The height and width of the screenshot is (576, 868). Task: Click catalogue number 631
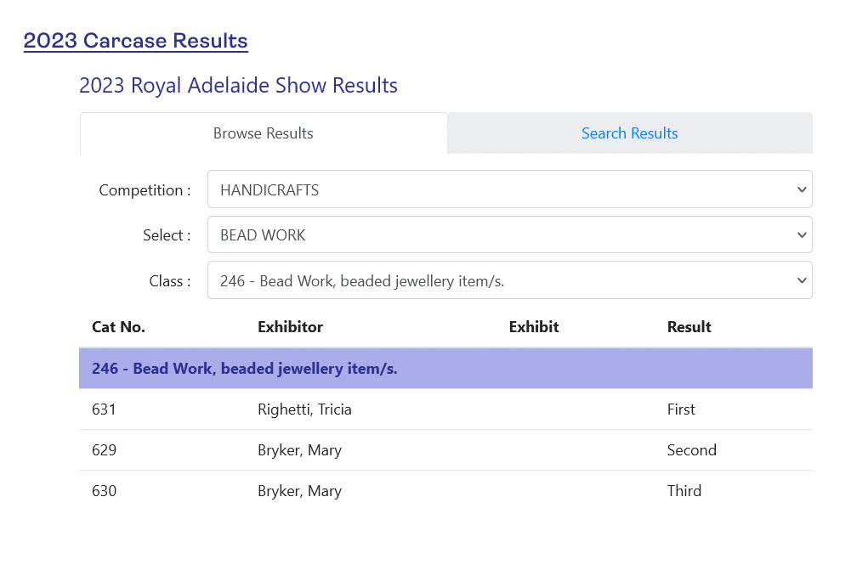click(x=104, y=409)
